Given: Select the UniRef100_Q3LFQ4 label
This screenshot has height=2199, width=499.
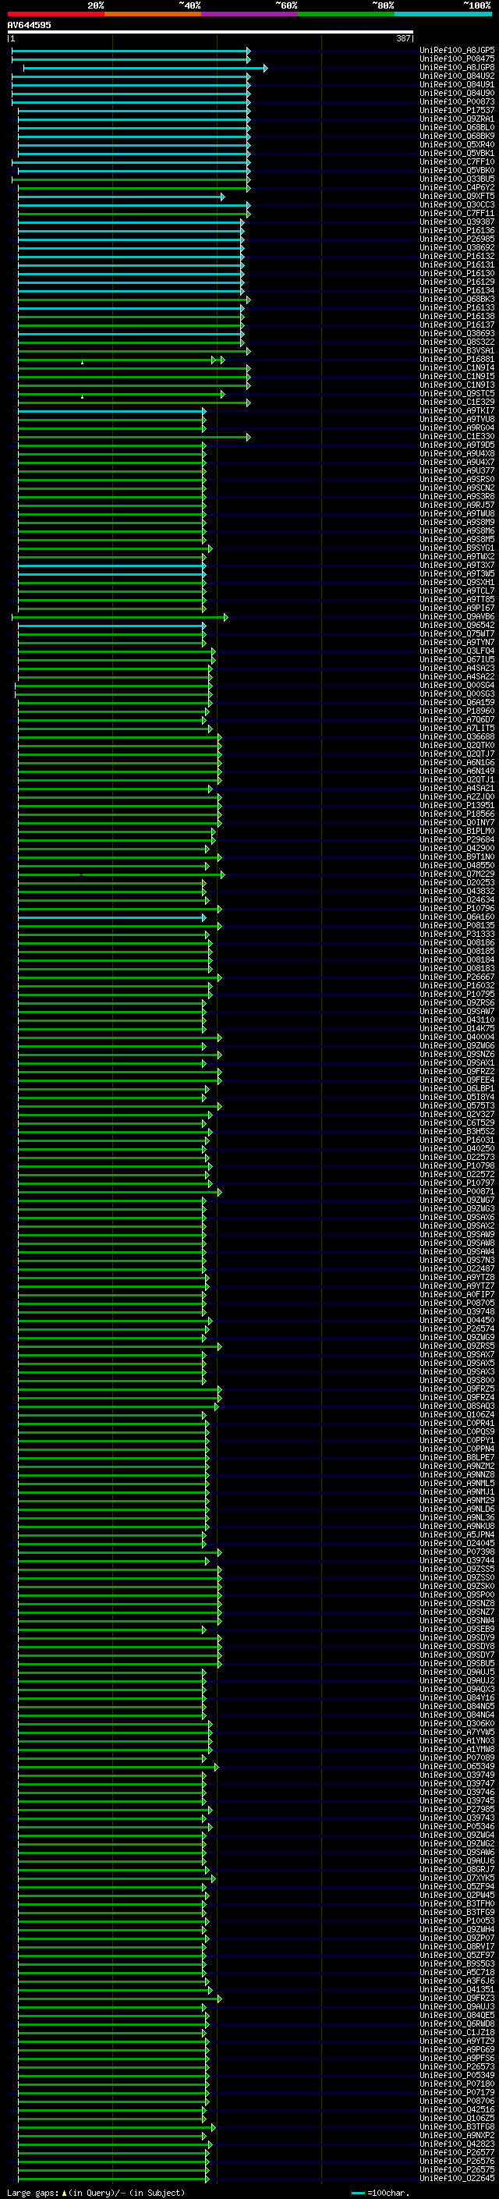Looking at the screenshot, I should [x=457, y=651].
